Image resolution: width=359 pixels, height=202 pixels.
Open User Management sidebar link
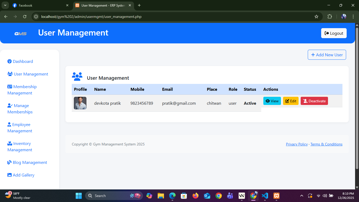tap(28, 74)
